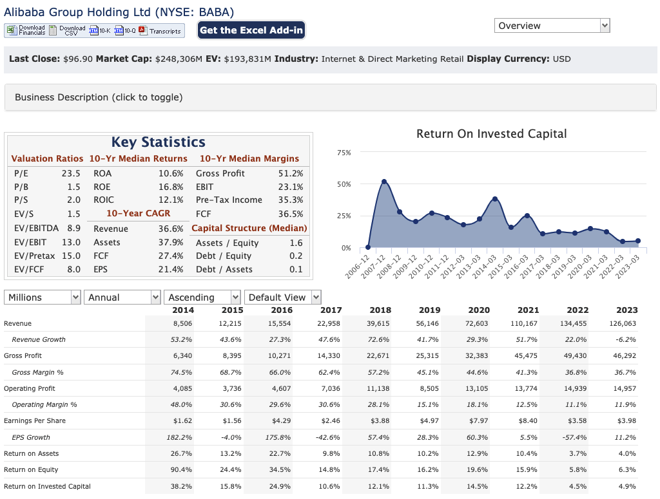This screenshot has height=499, width=660.
Task: Click the Return on Invested Capital row label
Action: [47, 486]
